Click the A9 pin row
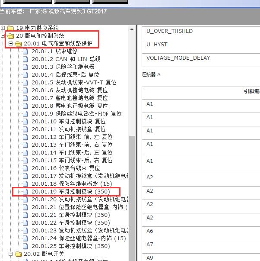260x261 pixels. coord(201,257)
